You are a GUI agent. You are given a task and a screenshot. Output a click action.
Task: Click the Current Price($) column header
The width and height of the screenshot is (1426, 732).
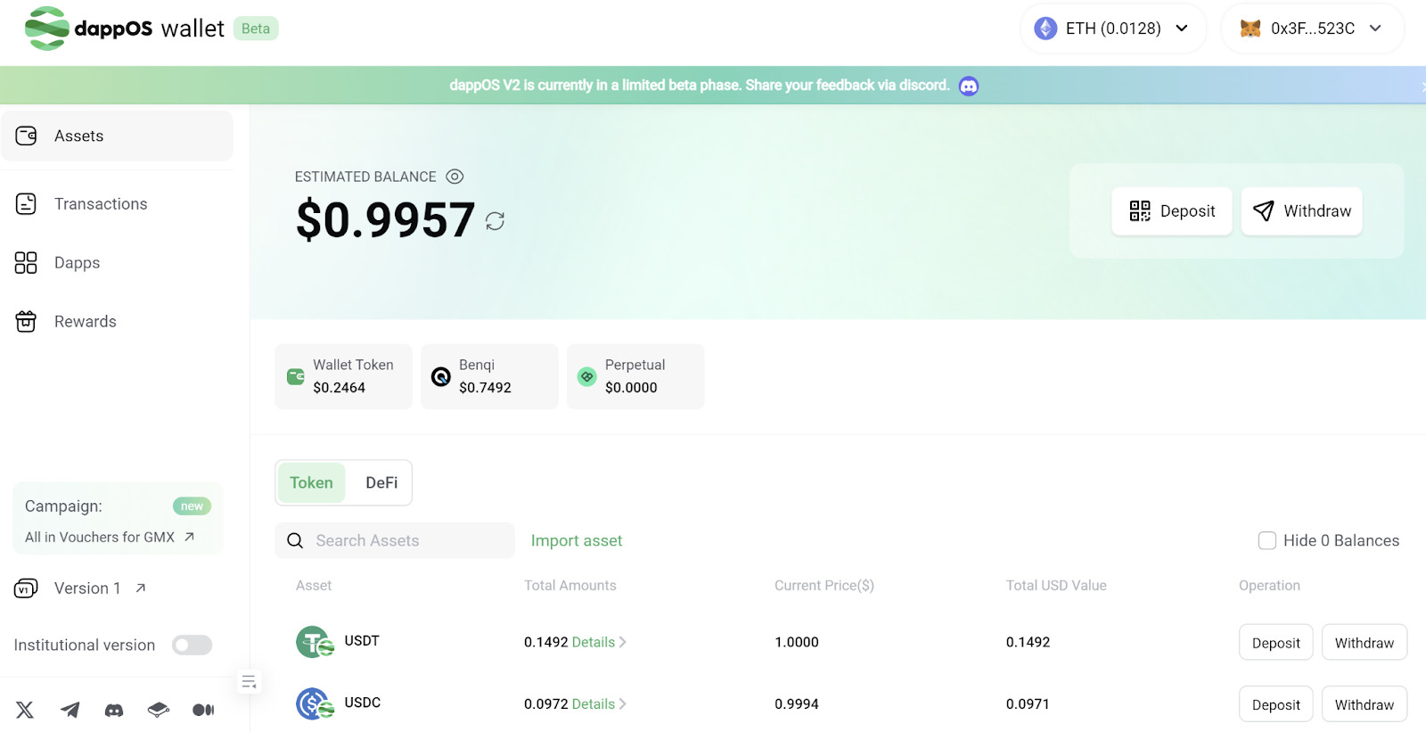click(x=824, y=586)
